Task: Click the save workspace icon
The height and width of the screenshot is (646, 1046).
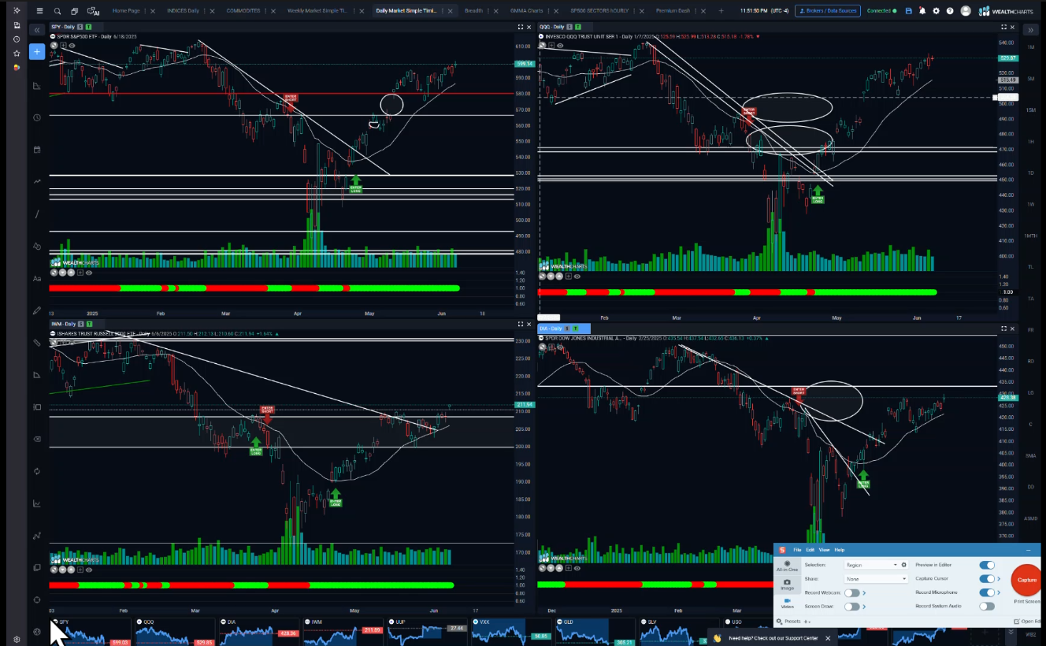Action: [909, 11]
